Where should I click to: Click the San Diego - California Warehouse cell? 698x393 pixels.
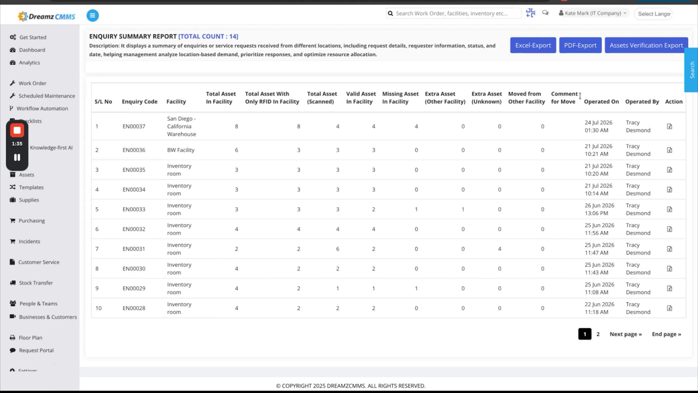click(181, 126)
